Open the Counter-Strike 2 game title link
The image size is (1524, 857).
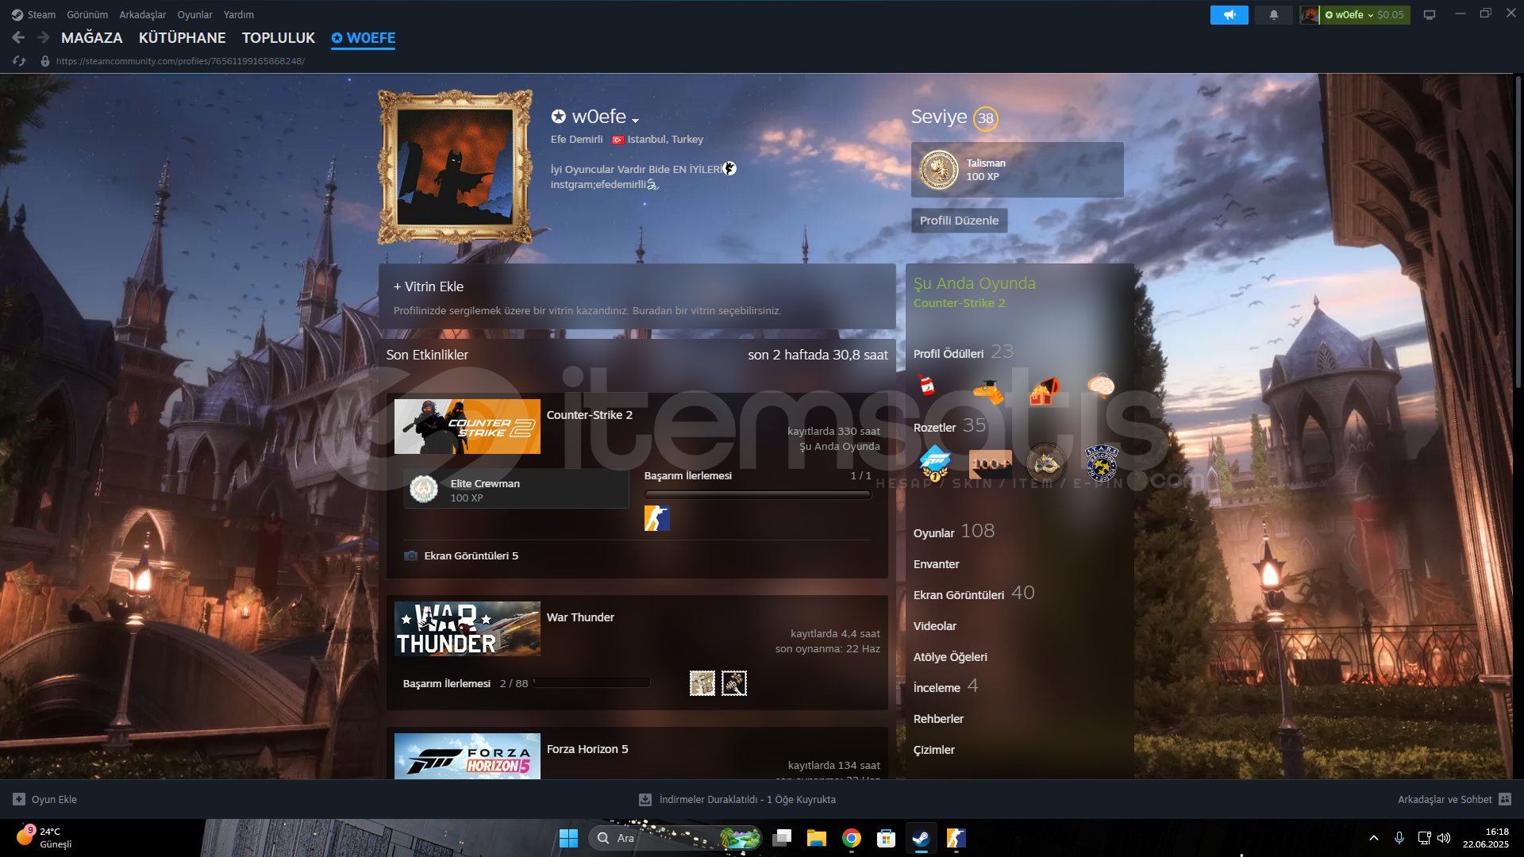point(590,415)
